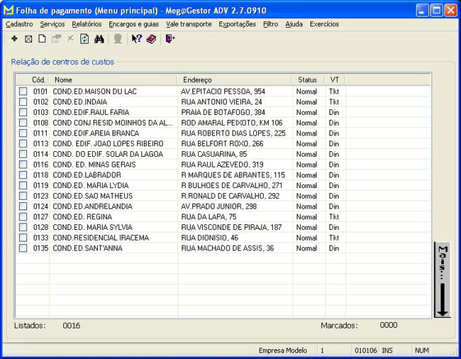
Task: Toggle checkbox for 0123 SAO MATHEUS
Action: 23,196
